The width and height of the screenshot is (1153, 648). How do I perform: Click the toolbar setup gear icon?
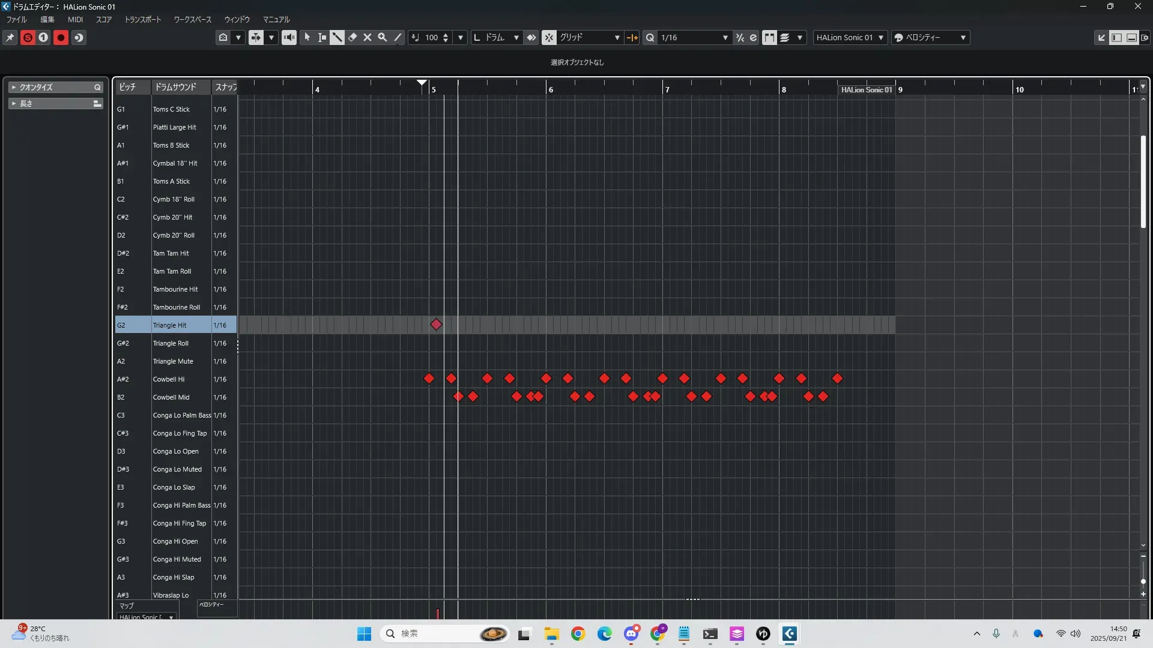[1145, 37]
